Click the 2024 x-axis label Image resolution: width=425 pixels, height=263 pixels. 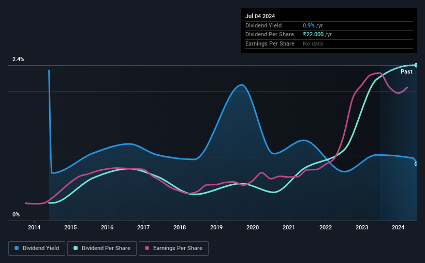pos(398,227)
